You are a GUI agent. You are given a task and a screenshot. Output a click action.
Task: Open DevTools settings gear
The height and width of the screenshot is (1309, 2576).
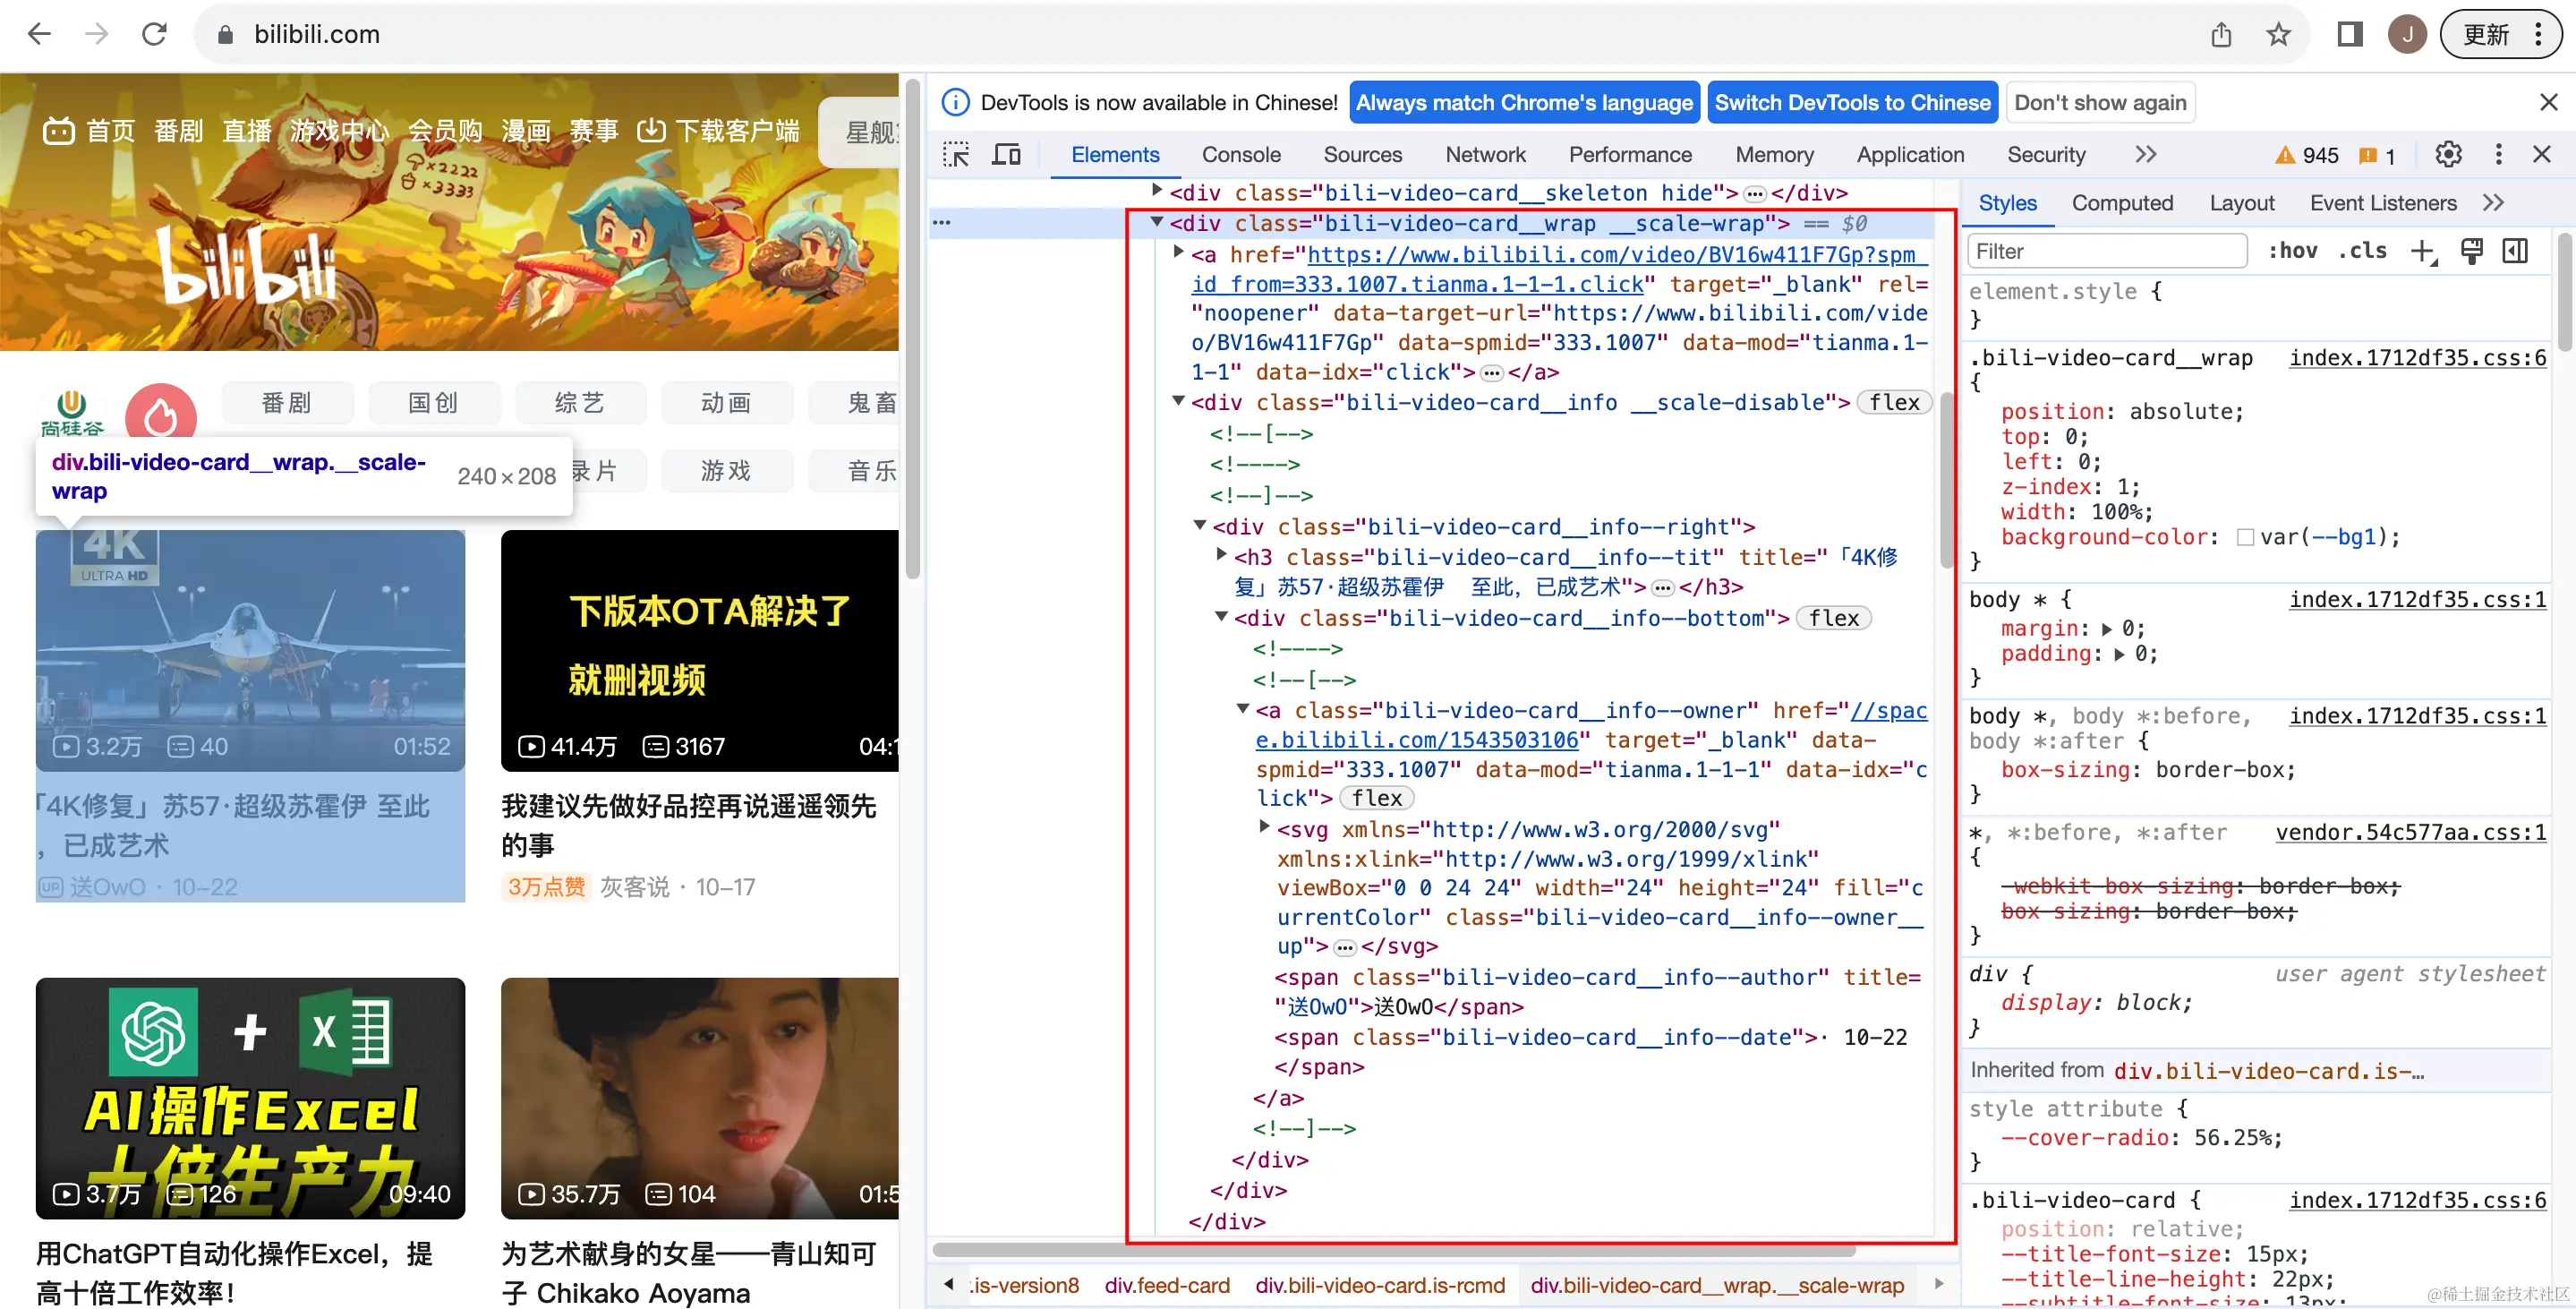click(x=2448, y=155)
